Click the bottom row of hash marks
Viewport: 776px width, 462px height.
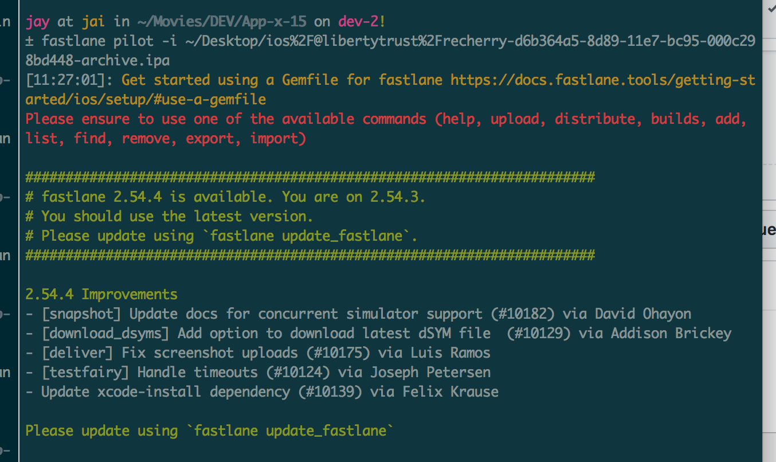[310, 255]
